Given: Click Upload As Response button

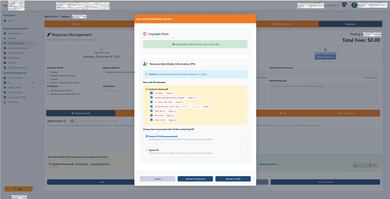Looking at the screenshot, I should point(195,179).
